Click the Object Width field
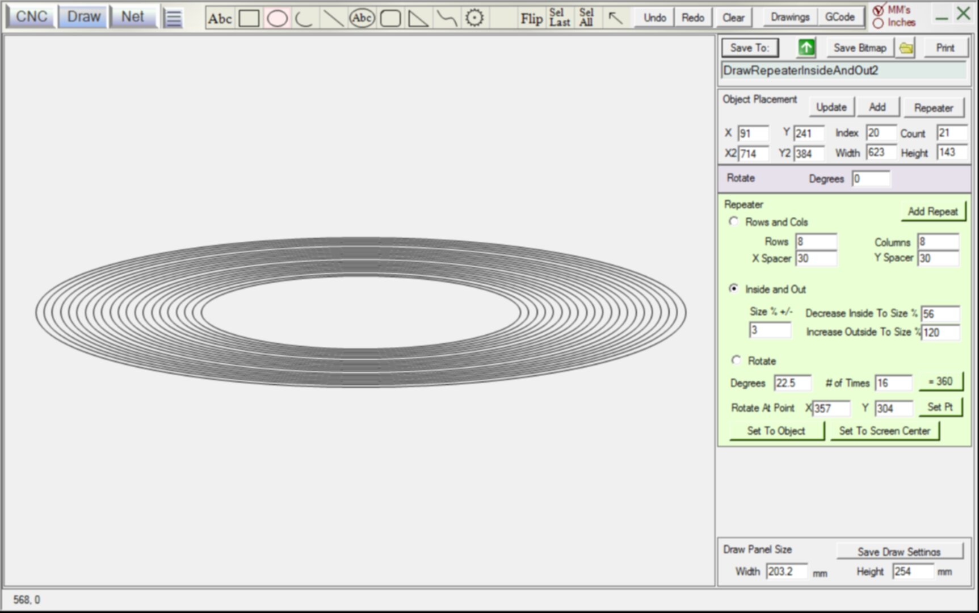 point(881,152)
